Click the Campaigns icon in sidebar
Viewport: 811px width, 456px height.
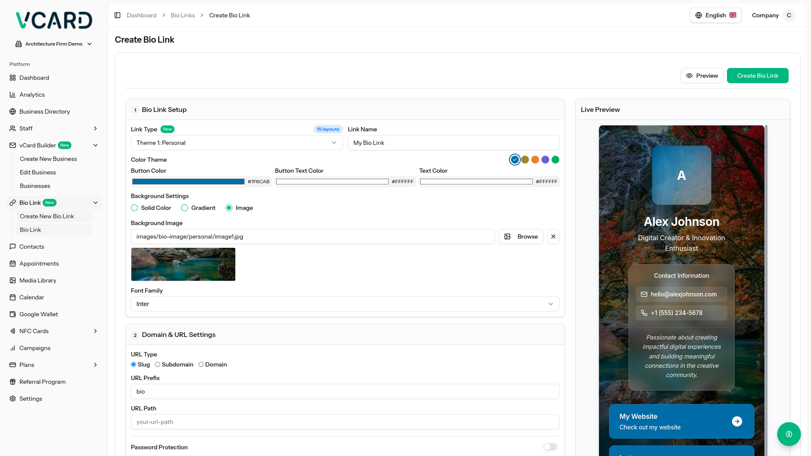point(13,348)
